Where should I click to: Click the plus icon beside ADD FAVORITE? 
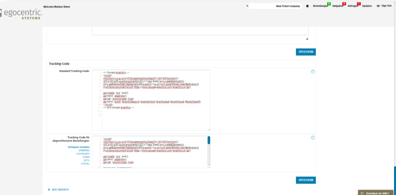pyautogui.click(x=49, y=190)
